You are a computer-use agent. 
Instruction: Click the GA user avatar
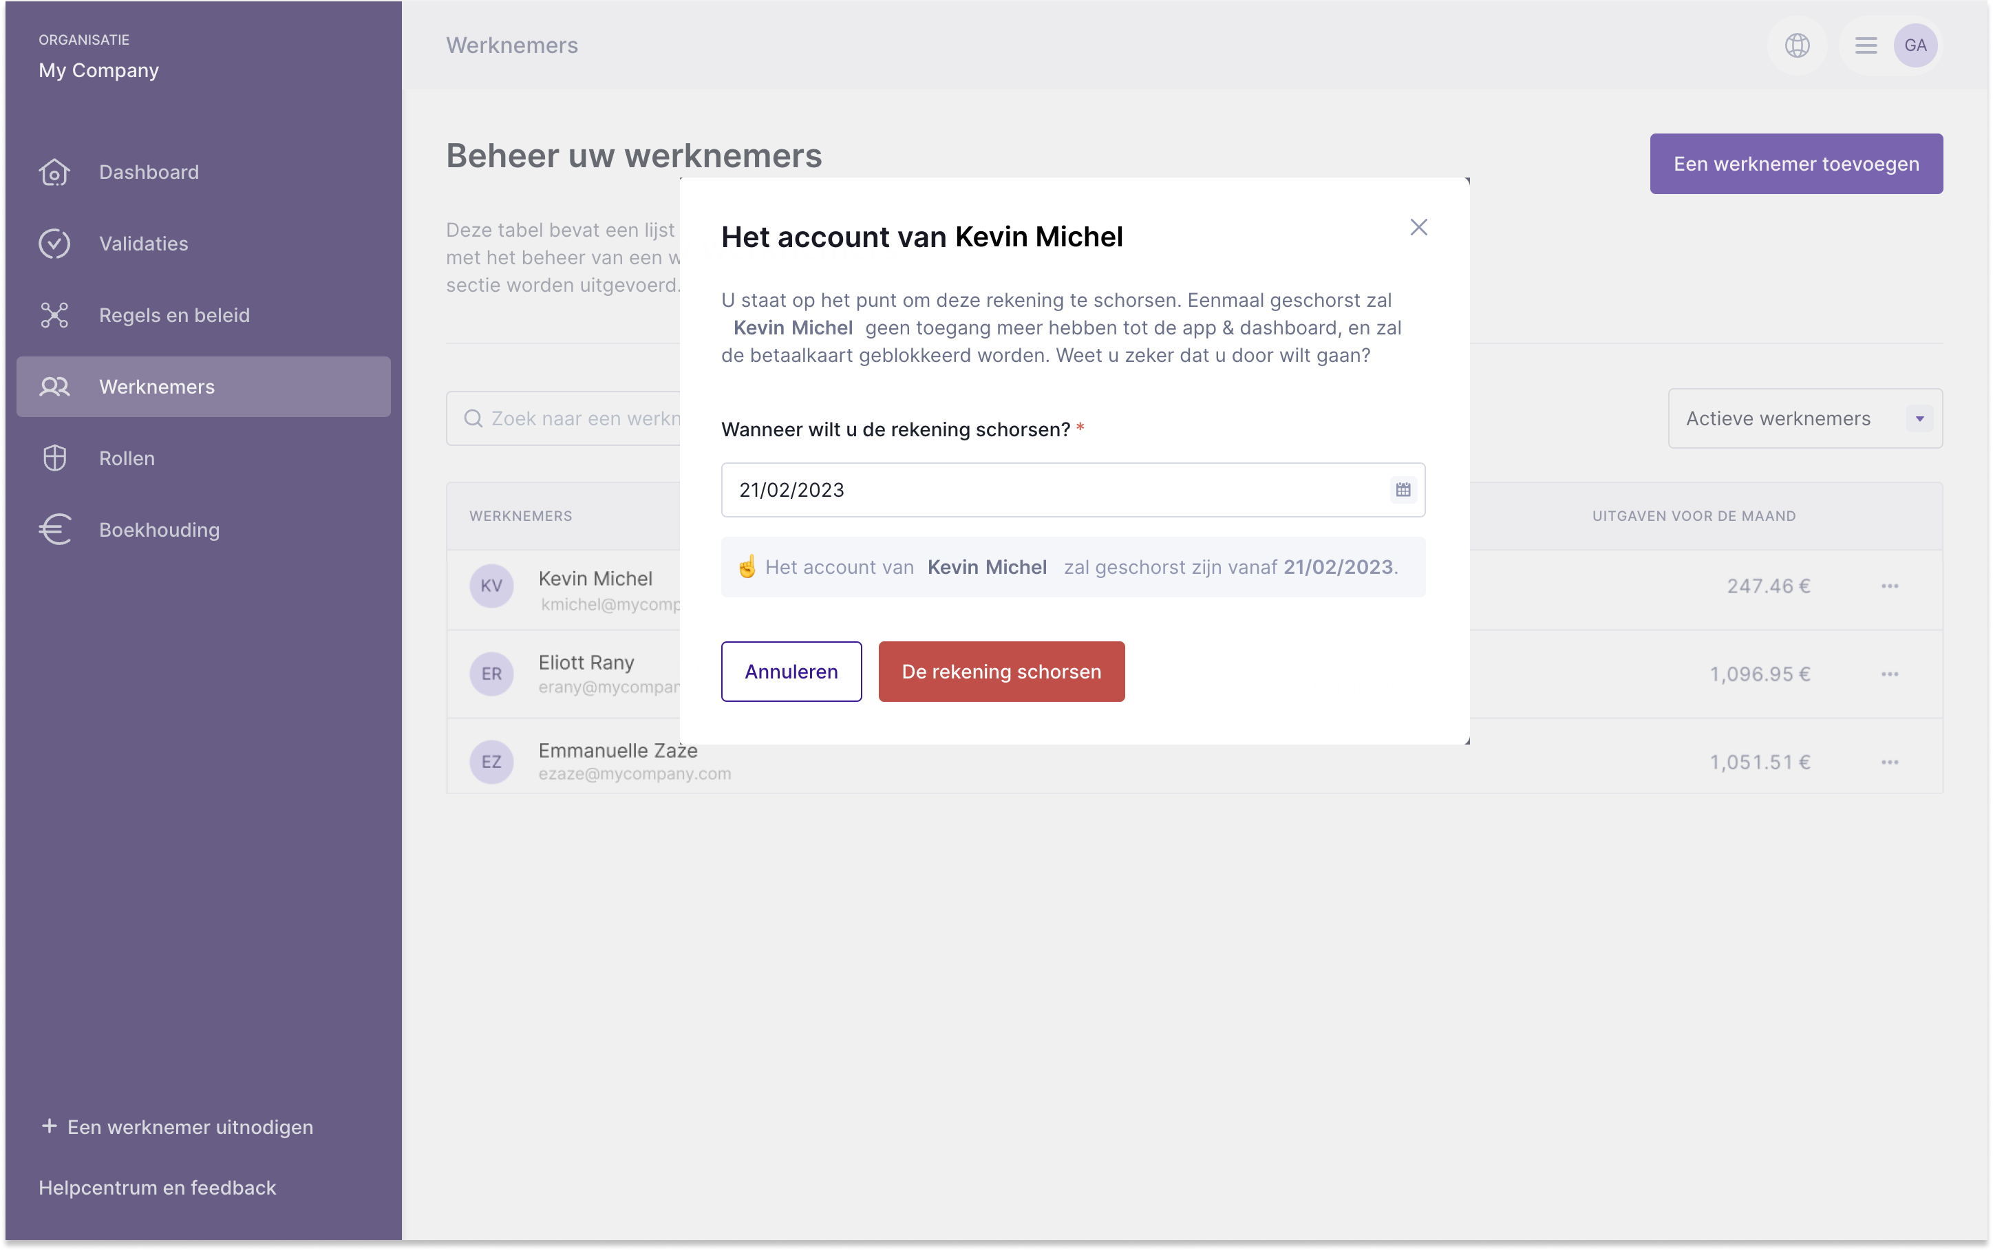click(x=1915, y=45)
